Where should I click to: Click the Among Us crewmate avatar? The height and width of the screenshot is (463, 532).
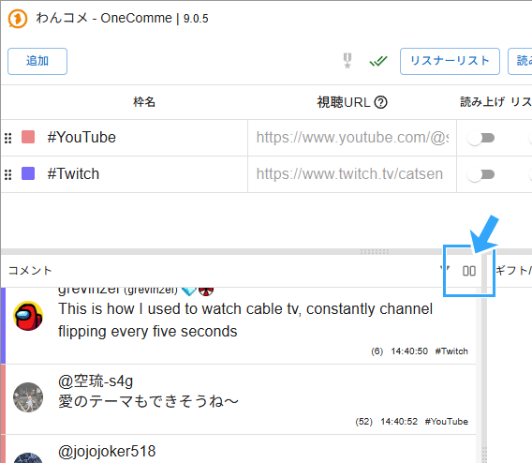(28, 316)
